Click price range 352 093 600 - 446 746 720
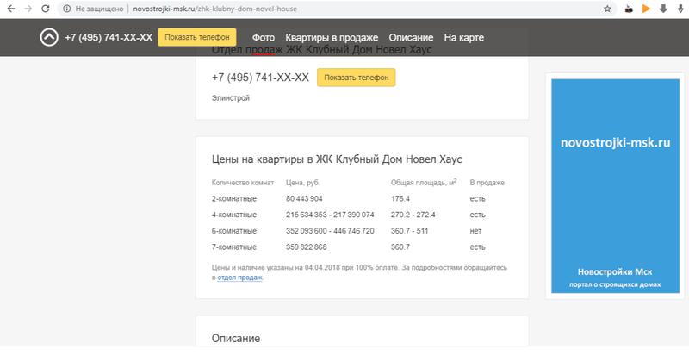This screenshot has width=689, height=362. 330,231
